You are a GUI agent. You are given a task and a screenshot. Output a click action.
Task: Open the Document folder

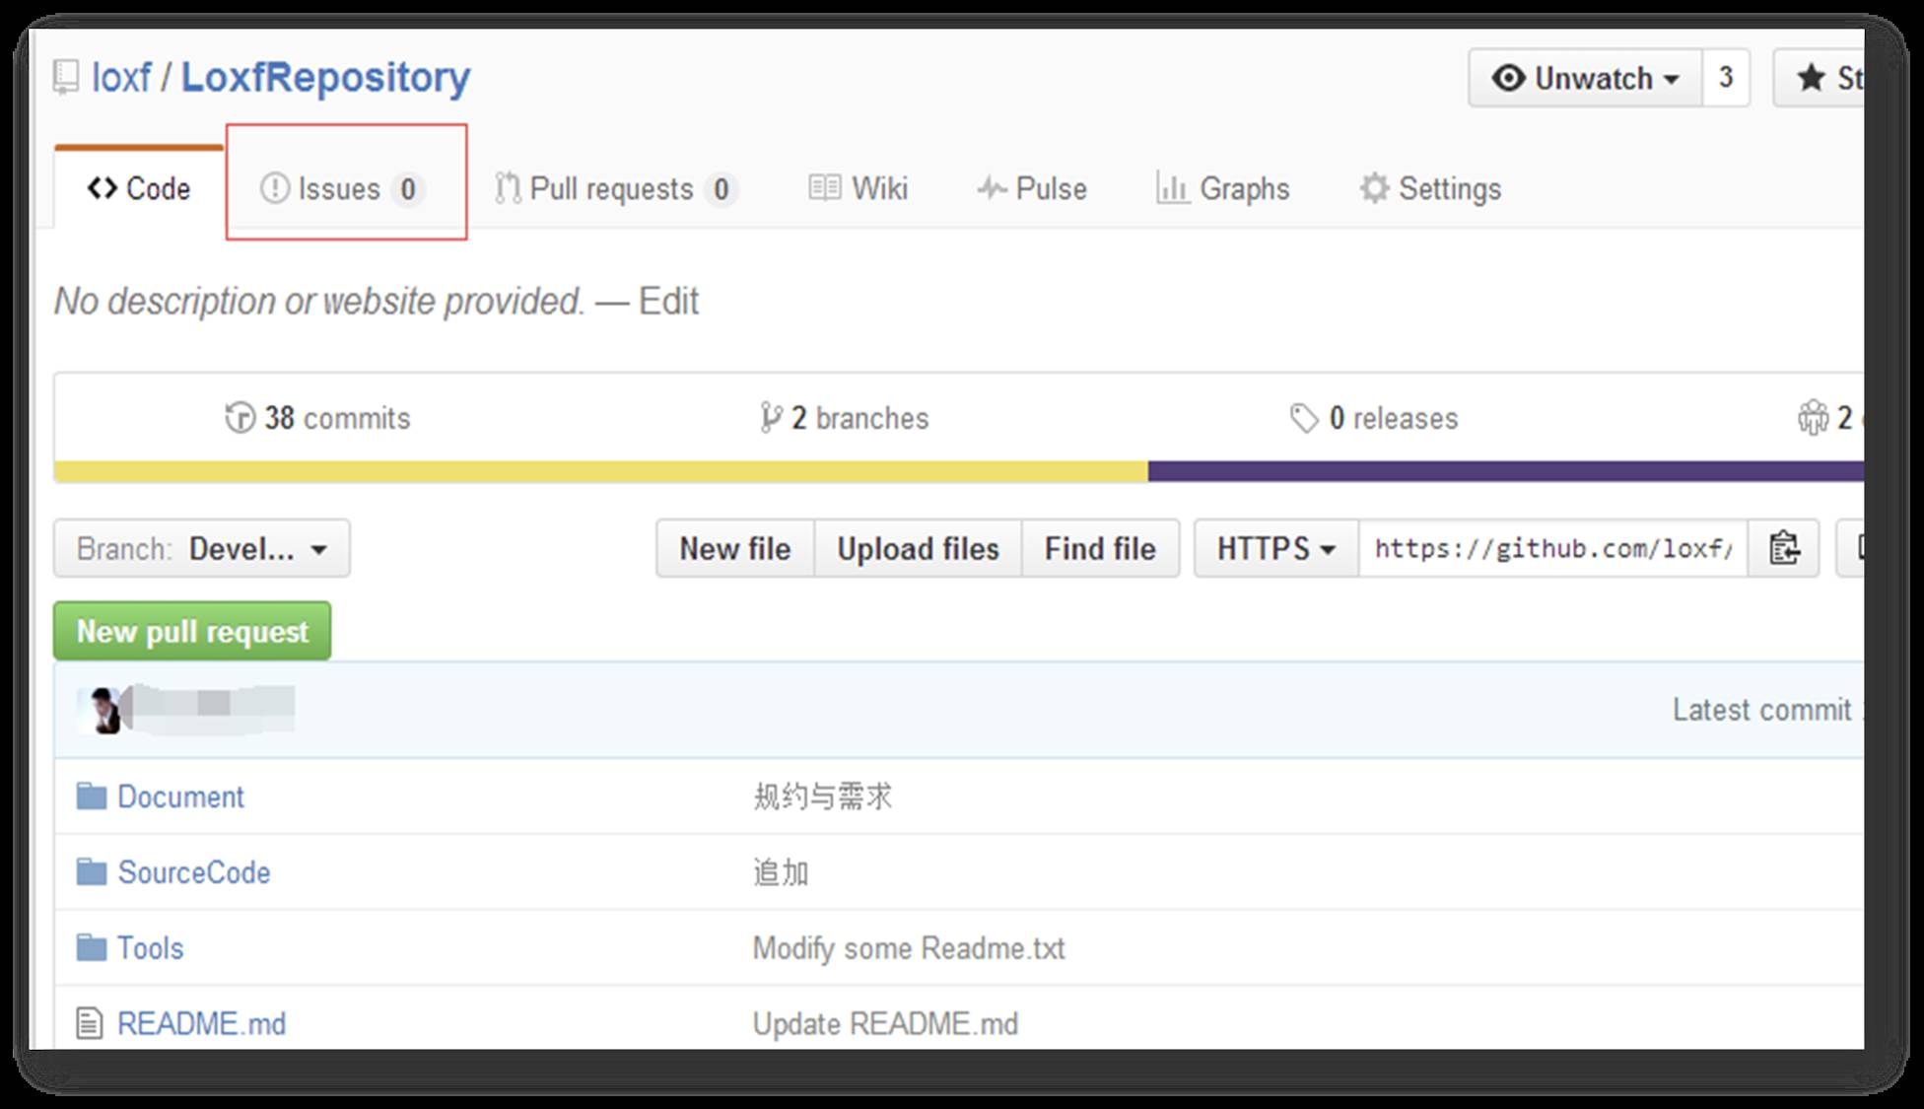(x=180, y=797)
